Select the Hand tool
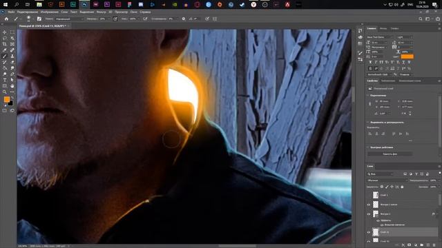The width and height of the screenshot is (442, 248). [x=12, y=85]
